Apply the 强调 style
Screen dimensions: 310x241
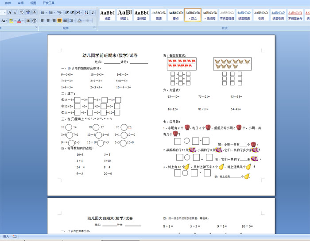pos(159,15)
